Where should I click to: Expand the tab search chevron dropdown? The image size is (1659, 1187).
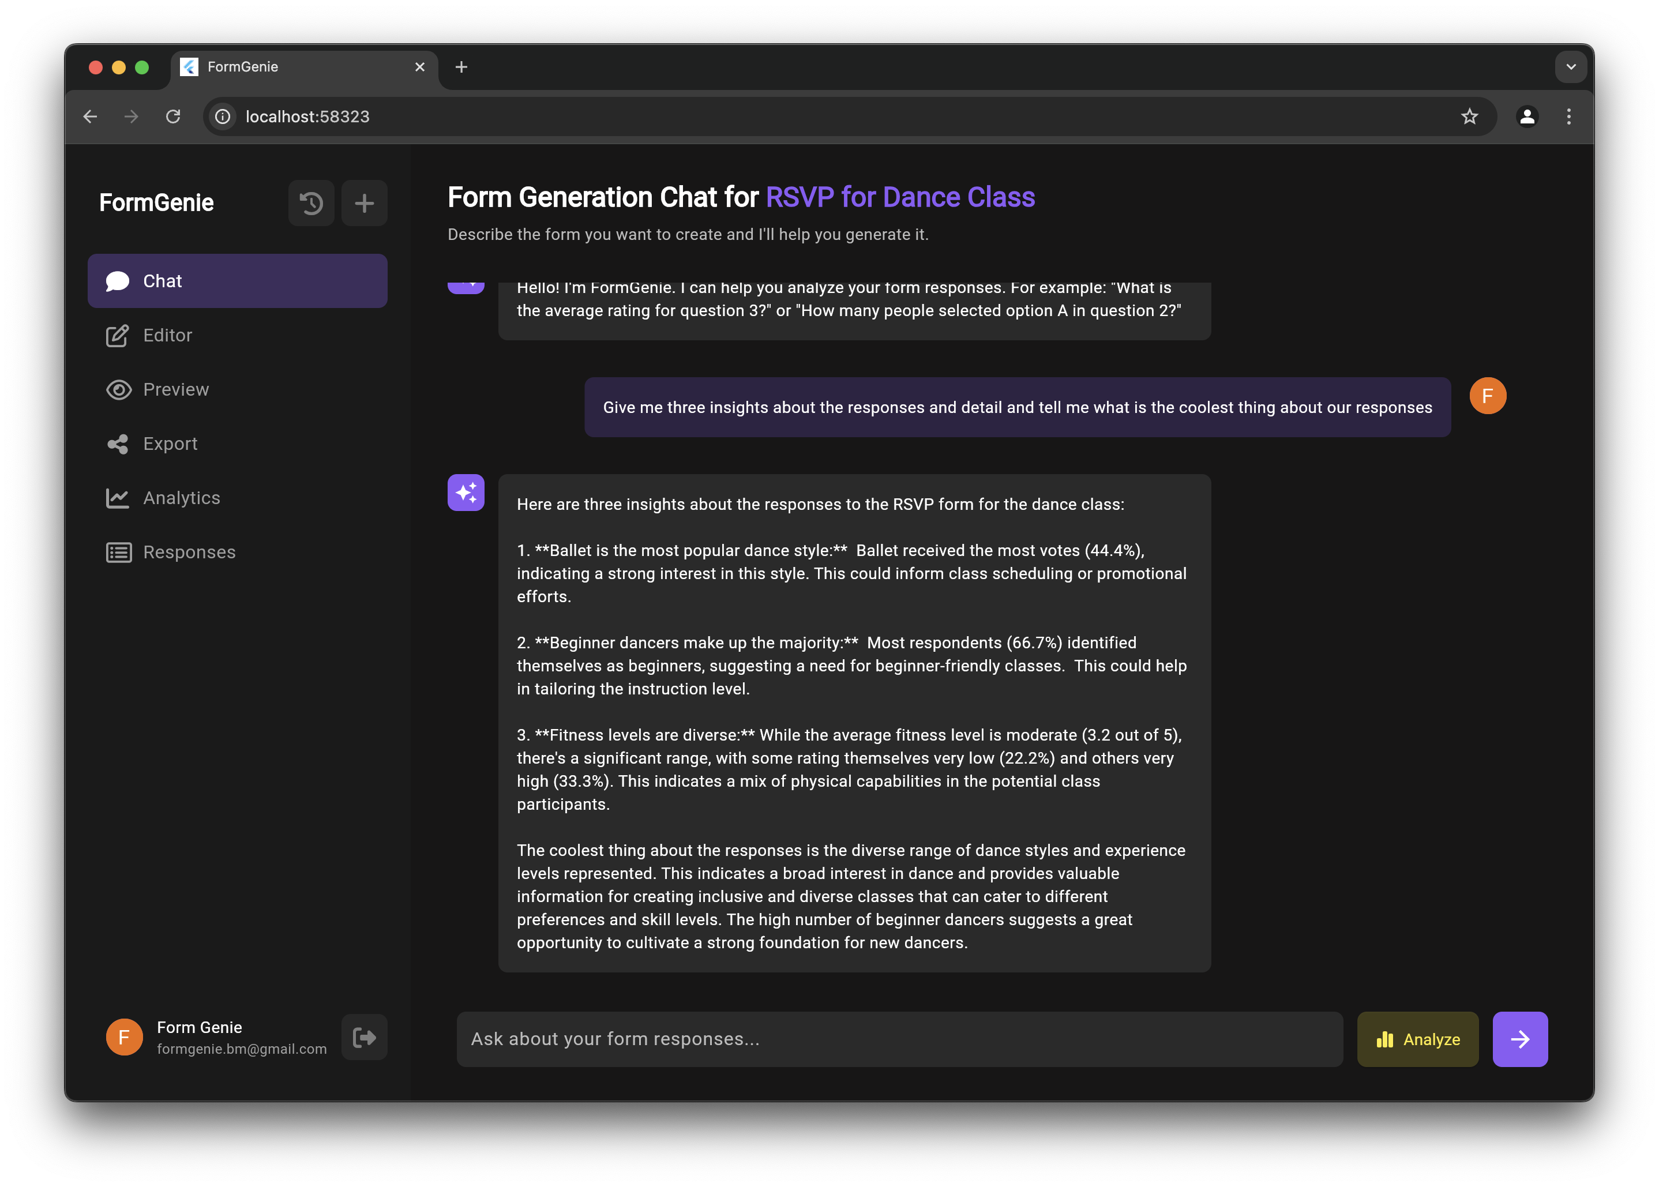click(1571, 67)
